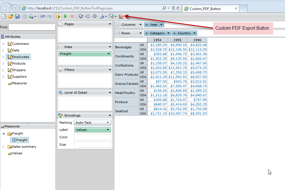Viewport: 285px width, 190px height.
Task: Expand the Year pill plus sign
Action: click(147, 25)
